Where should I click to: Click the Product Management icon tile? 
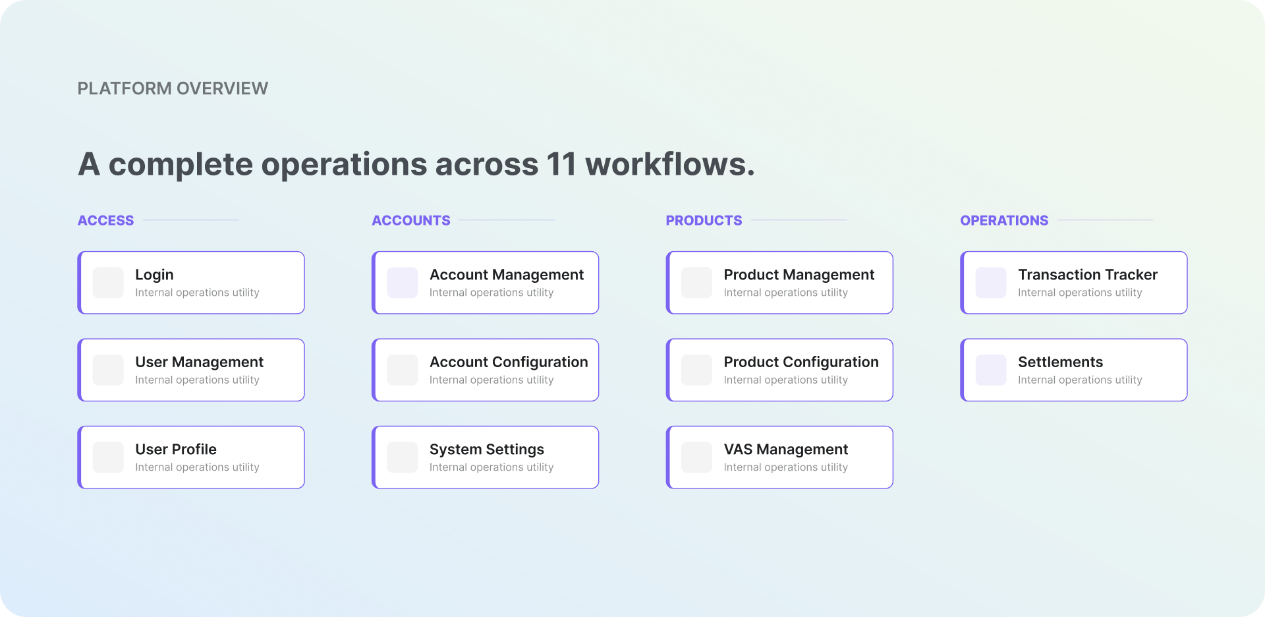pos(696,283)
